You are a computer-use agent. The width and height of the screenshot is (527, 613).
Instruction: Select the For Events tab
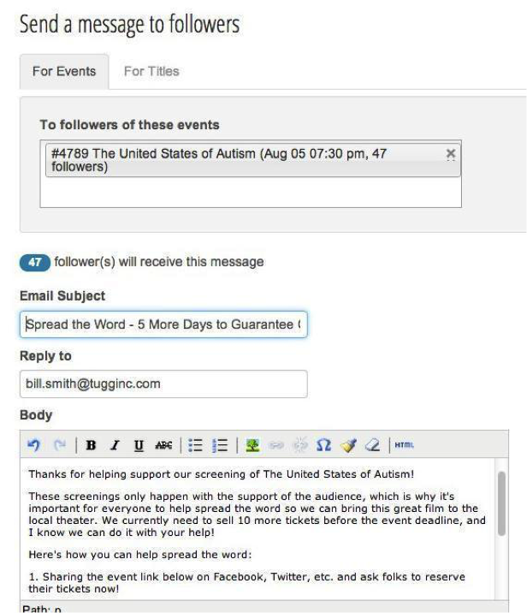64,72
